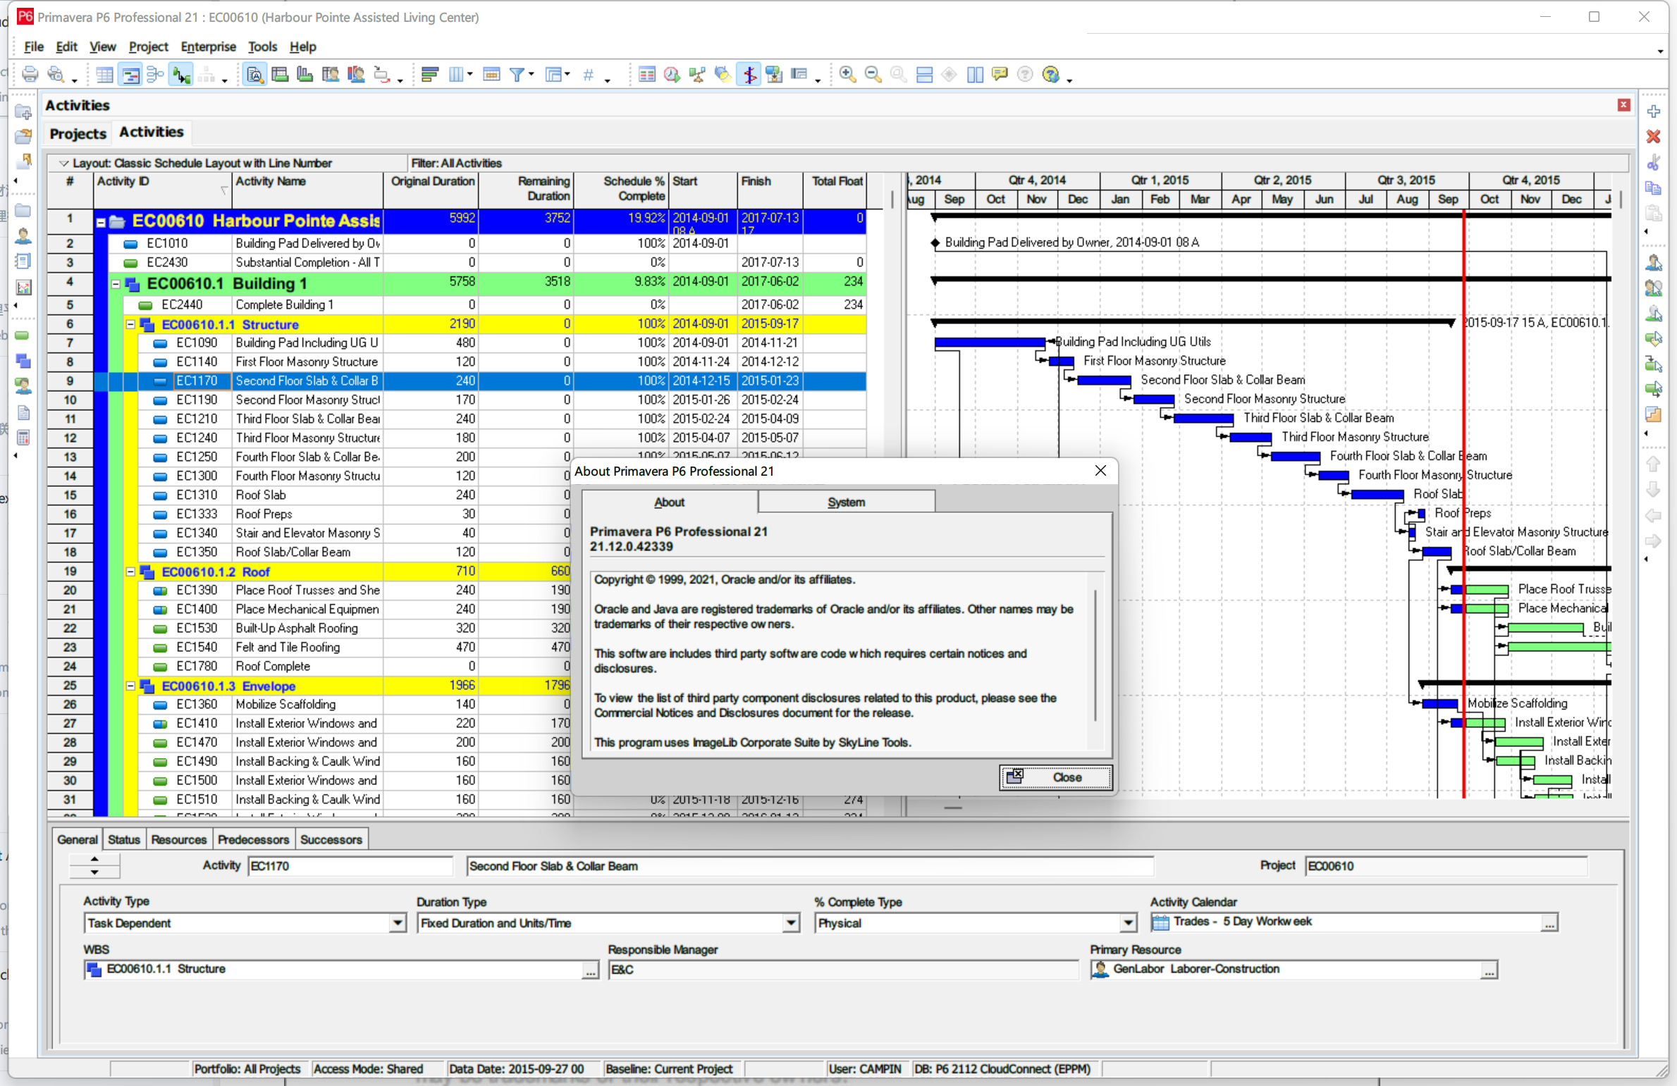
Task: Open the Duration Type dropdown
Action: [791, 923]
